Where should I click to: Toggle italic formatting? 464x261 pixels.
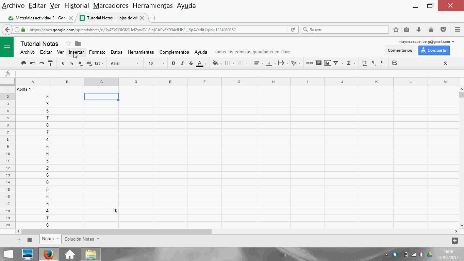click(x=182, y=63)
